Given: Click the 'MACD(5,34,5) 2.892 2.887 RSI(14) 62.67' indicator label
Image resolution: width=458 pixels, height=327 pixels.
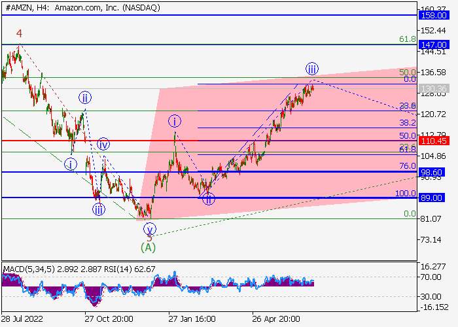Looking at the screenshot, I should tap(79, 269).
